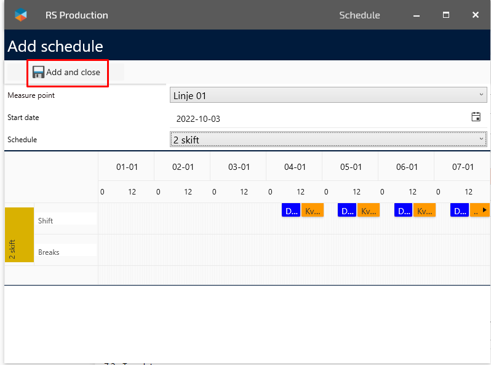The width and height of the screenshot is (491, 365).
Task: Maximize the Schedule window
Action: (446, 15)
